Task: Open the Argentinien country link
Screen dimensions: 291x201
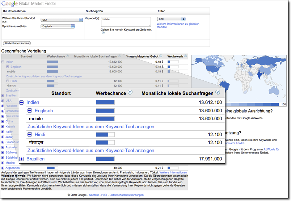Action: point(12,168)
